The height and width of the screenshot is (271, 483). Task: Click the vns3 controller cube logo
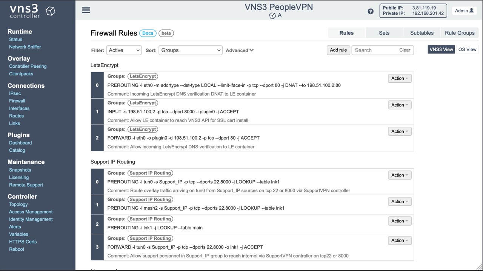pyautogui.click(x=51, y=11)
